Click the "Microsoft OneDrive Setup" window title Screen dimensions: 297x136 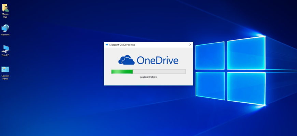tap(122, 45)
